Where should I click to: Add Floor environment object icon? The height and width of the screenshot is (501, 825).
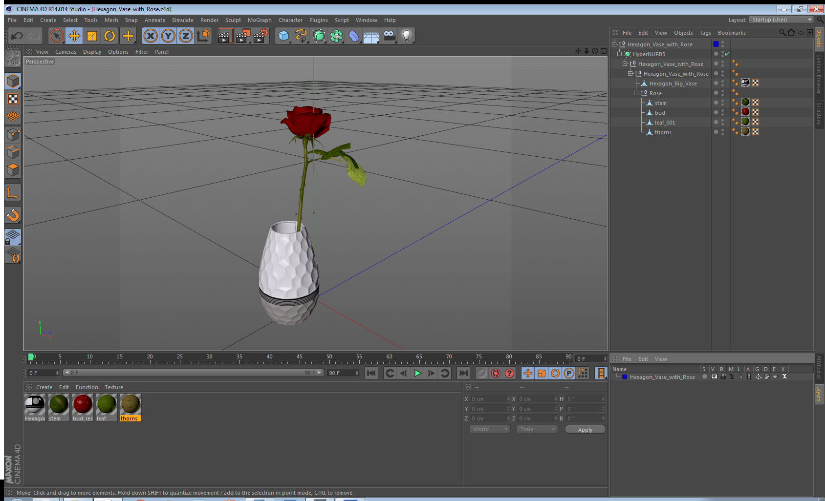coord(371,36)
